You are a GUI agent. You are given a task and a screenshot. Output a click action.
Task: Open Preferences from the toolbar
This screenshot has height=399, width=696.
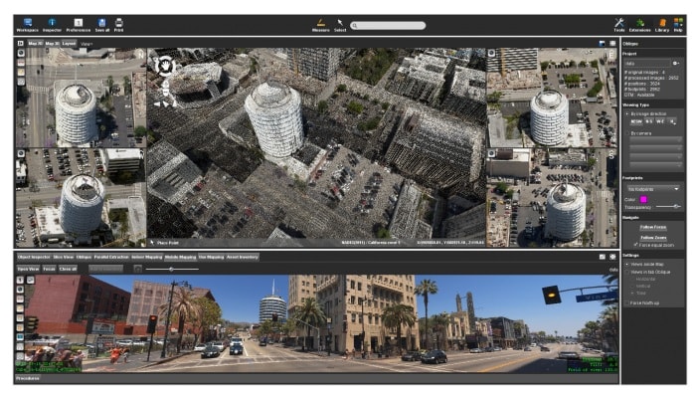[x=79, y=25]
